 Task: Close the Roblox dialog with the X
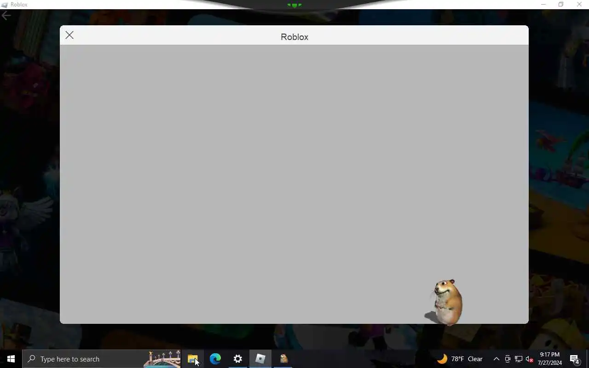[x=69, y=35]
